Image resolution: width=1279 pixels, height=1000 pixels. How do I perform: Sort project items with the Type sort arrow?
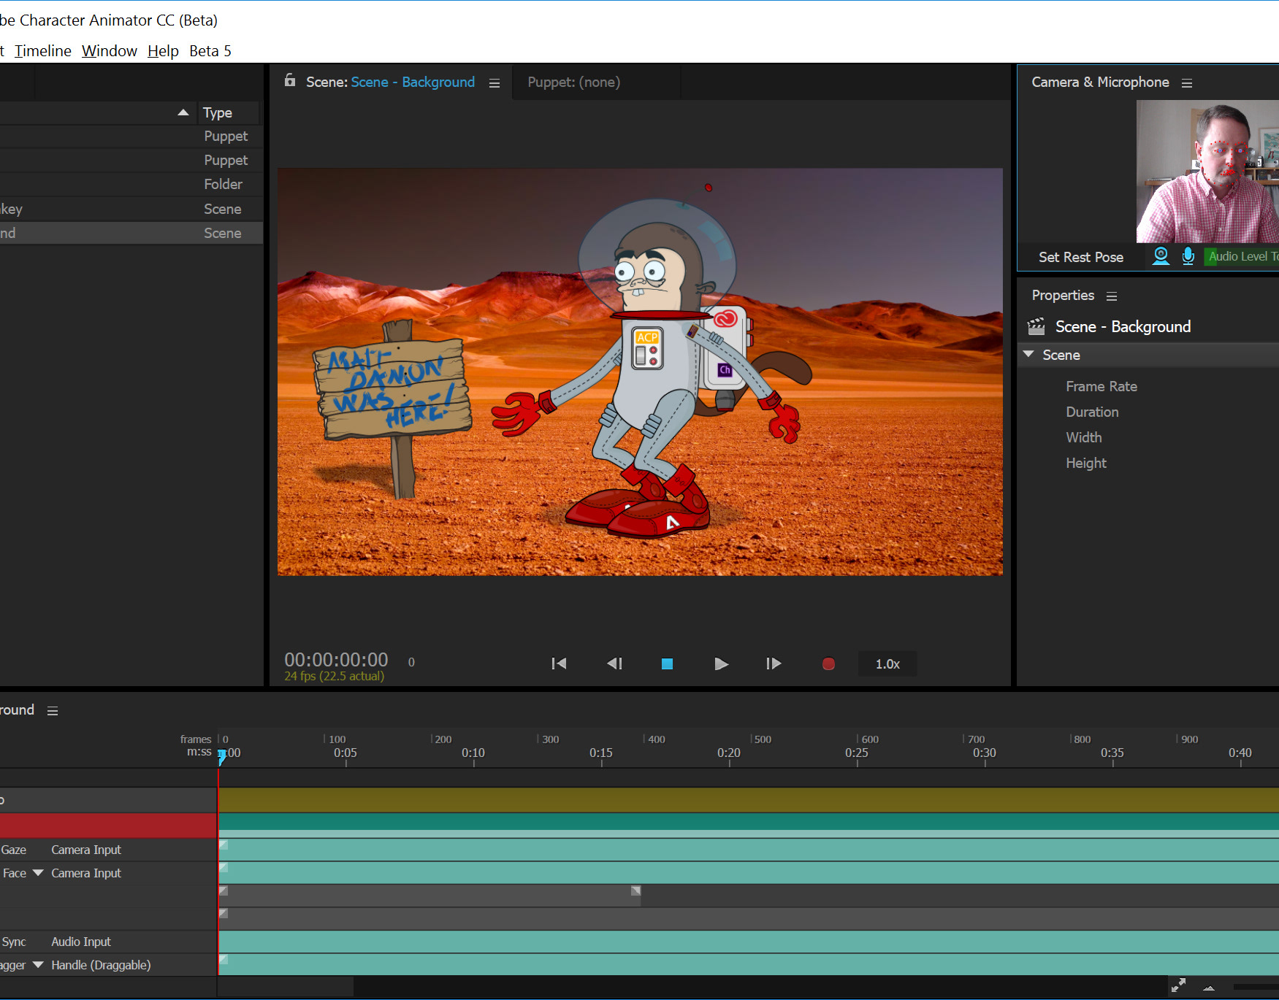(183, 112)
